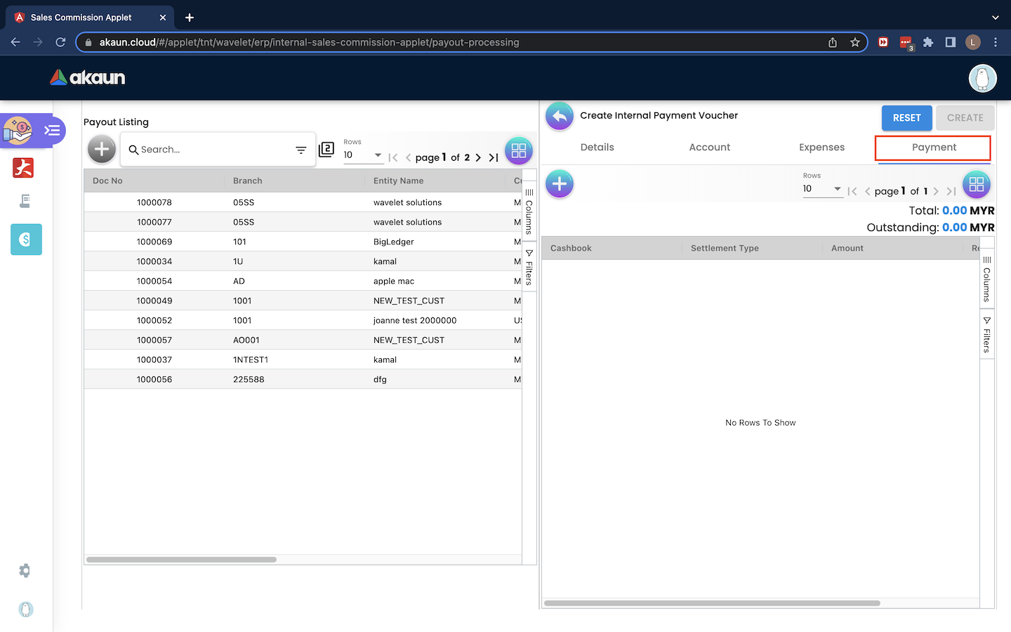Switch to the Expenses tab
This screenshot has width=1011, height=632.
[x=821, y=147]
